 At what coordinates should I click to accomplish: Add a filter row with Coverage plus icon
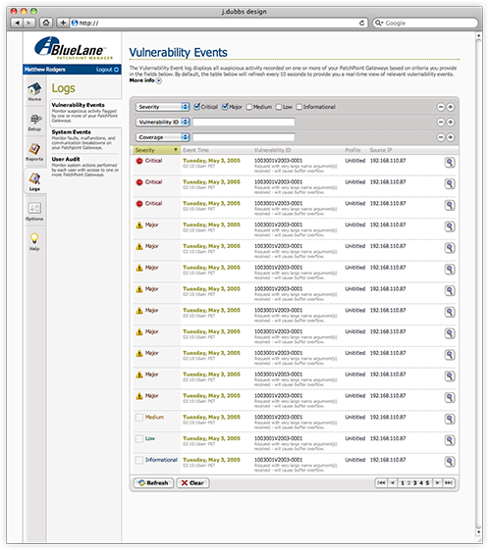coord(451,137)
